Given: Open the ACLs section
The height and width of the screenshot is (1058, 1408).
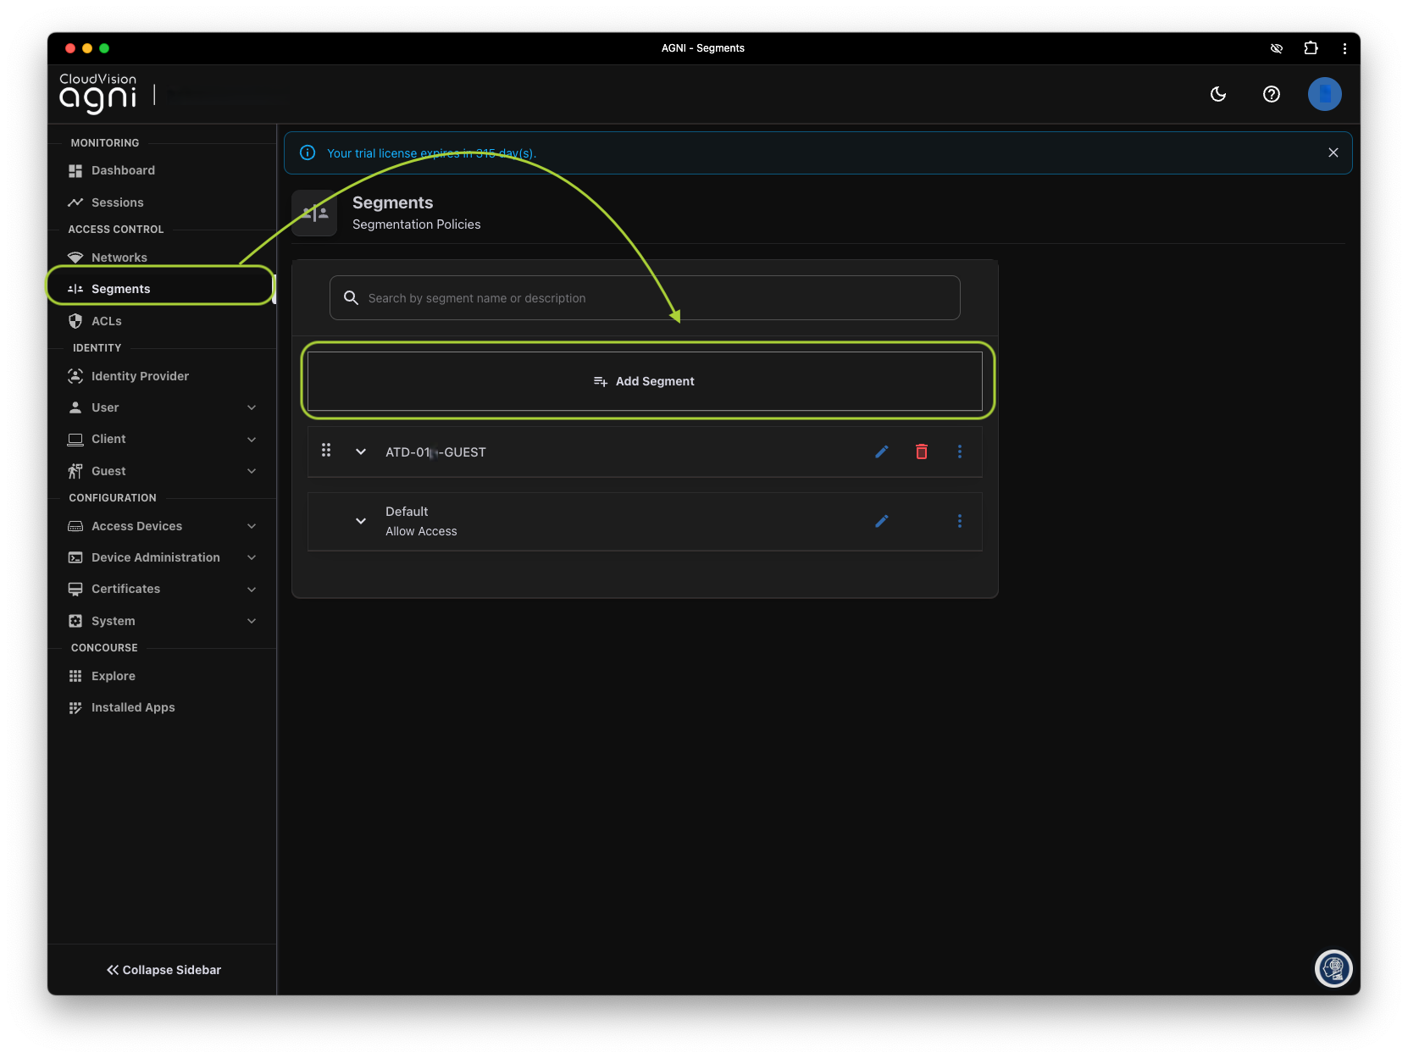Looking at the screenshot, I should coord(106,321).
